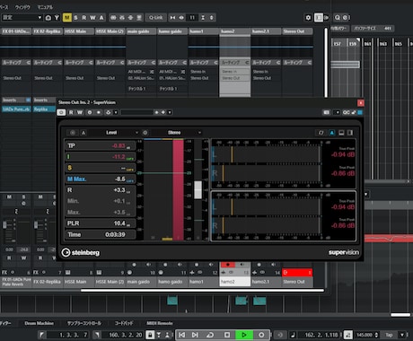The width and height of the screenshot is (413, 341).
Task: Expand the Inserts rack header of first channel
Action: coord(16,100)
